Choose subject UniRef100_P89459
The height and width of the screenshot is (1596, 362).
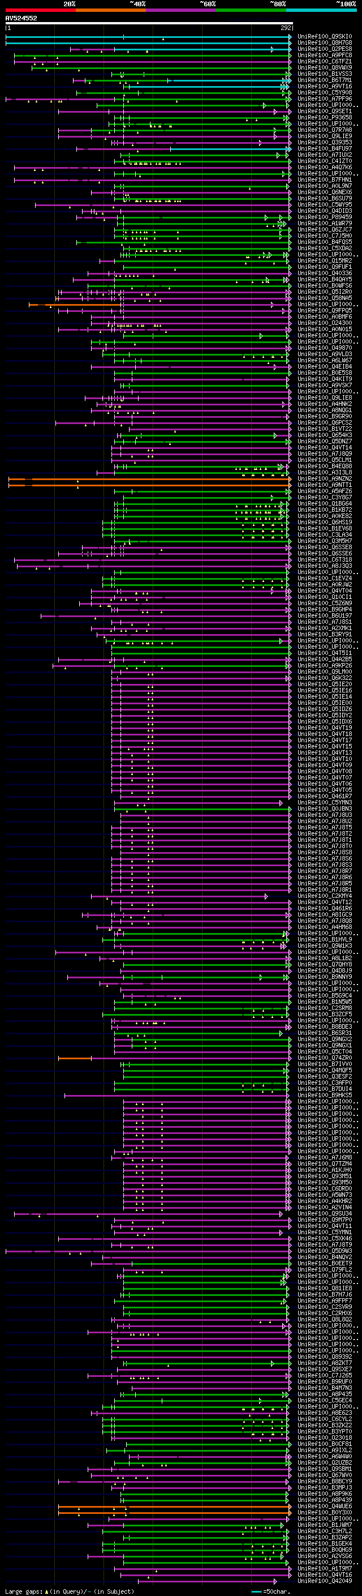coord(325,217)
